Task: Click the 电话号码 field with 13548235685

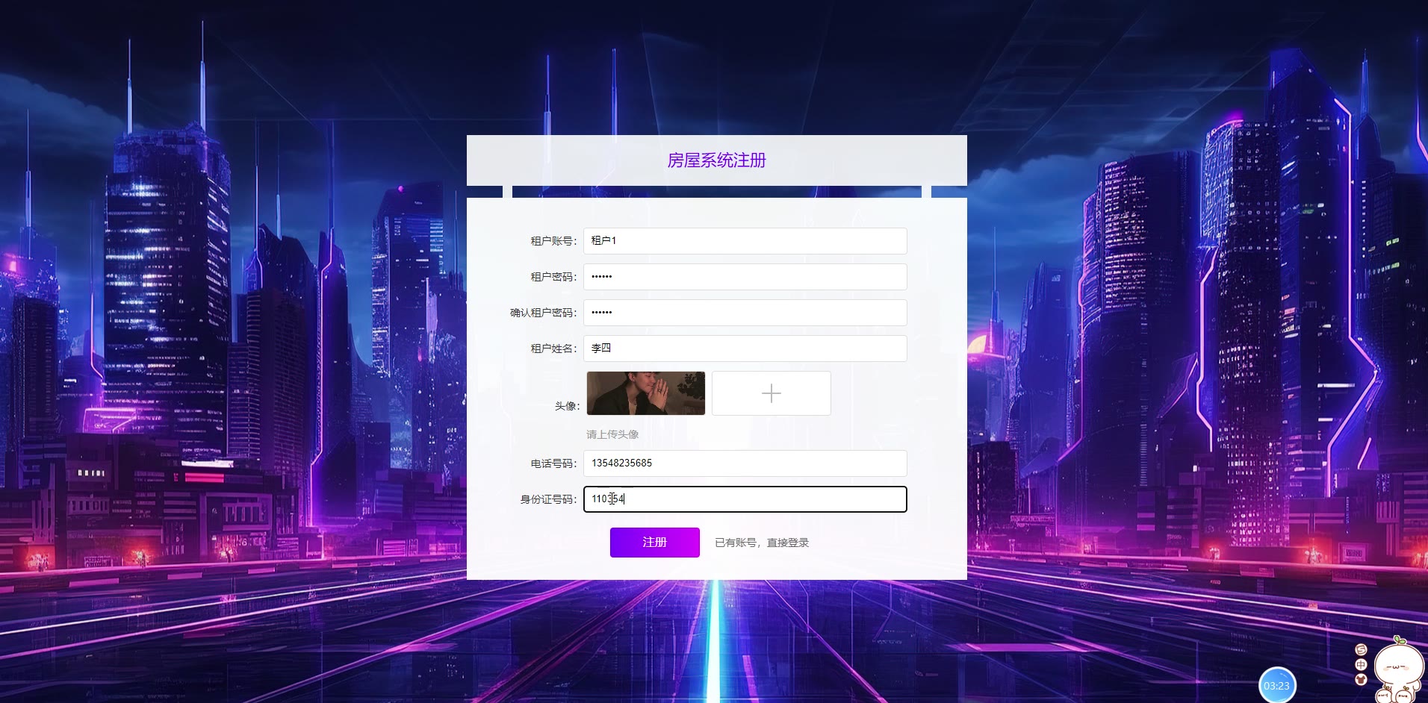Action: (745, 463)
